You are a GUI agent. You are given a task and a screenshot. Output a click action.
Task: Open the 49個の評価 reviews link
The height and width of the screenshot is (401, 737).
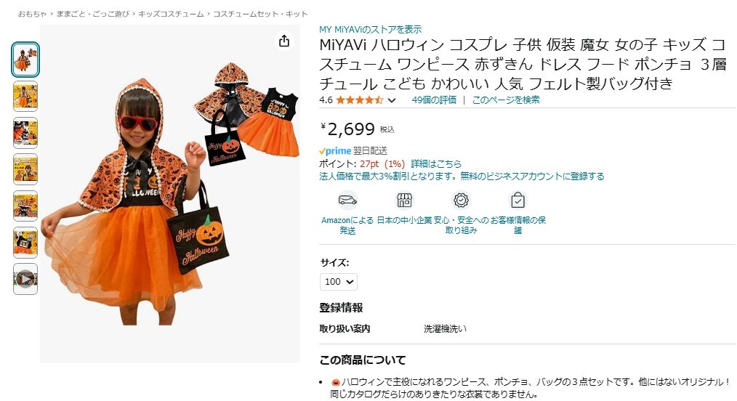(434, 100)
